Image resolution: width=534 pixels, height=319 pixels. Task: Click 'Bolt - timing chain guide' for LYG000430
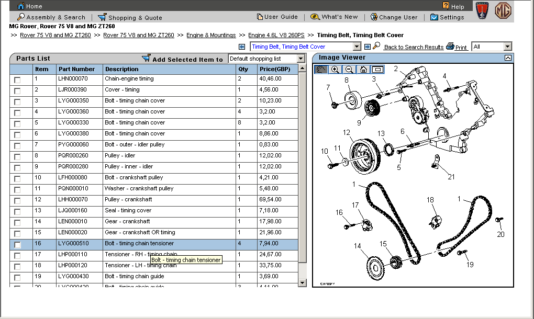tap(135, 277)
